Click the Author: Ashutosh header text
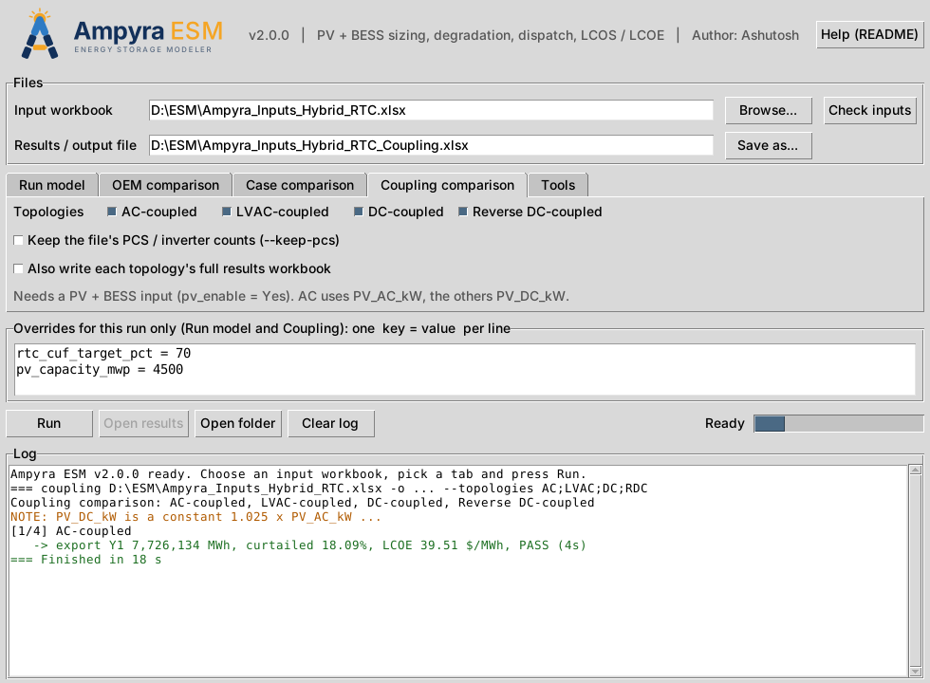 click(x=745, y=35)
